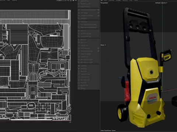Click Align UV Islands
This screenshot has height=132, width=177.
88,54
